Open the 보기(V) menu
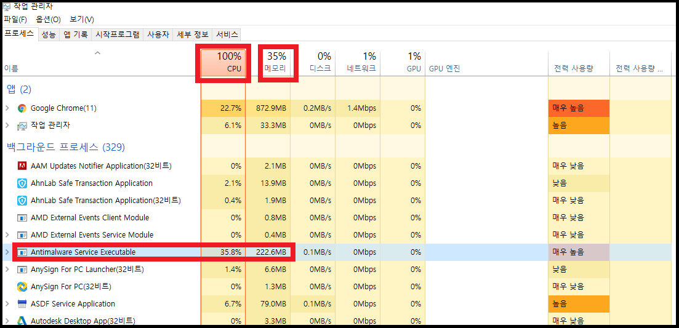 (x=82, y=20)
